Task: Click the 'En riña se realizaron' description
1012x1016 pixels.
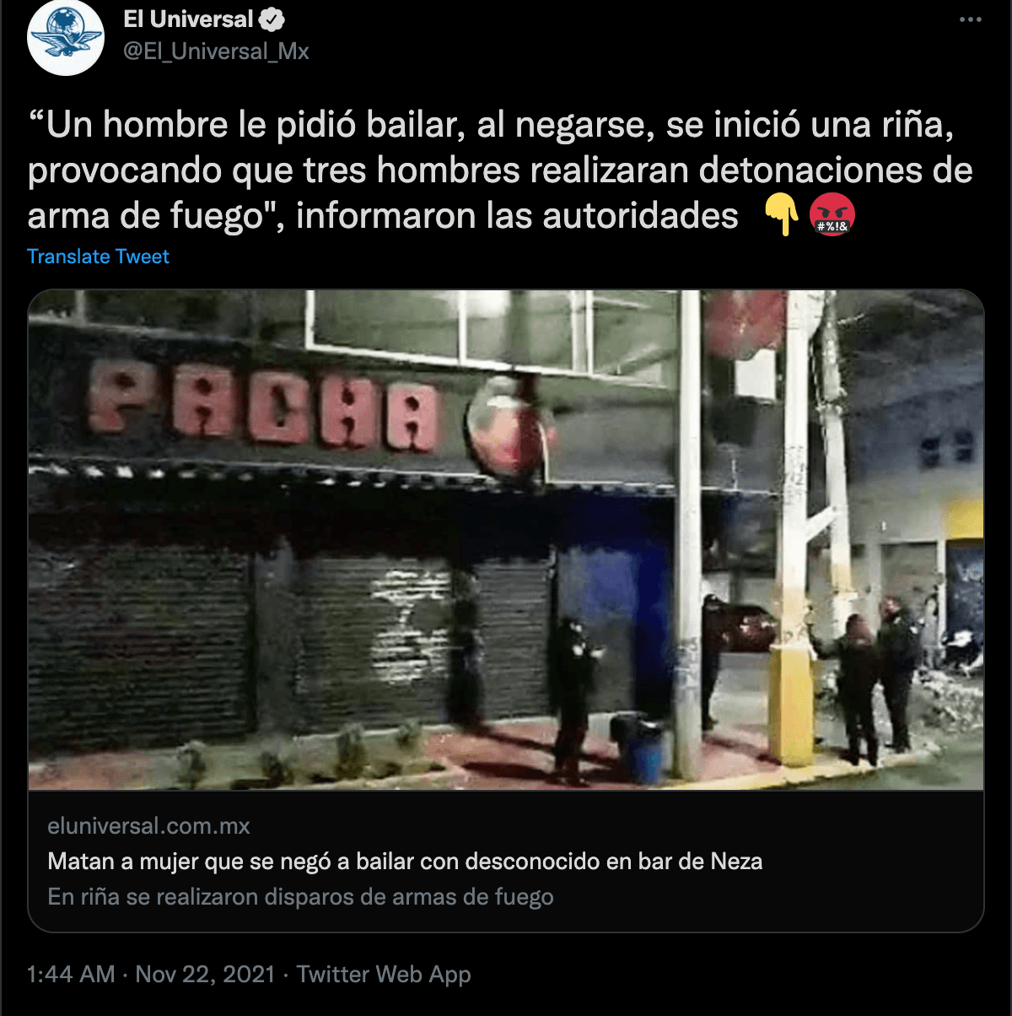Action: point(301,897)
